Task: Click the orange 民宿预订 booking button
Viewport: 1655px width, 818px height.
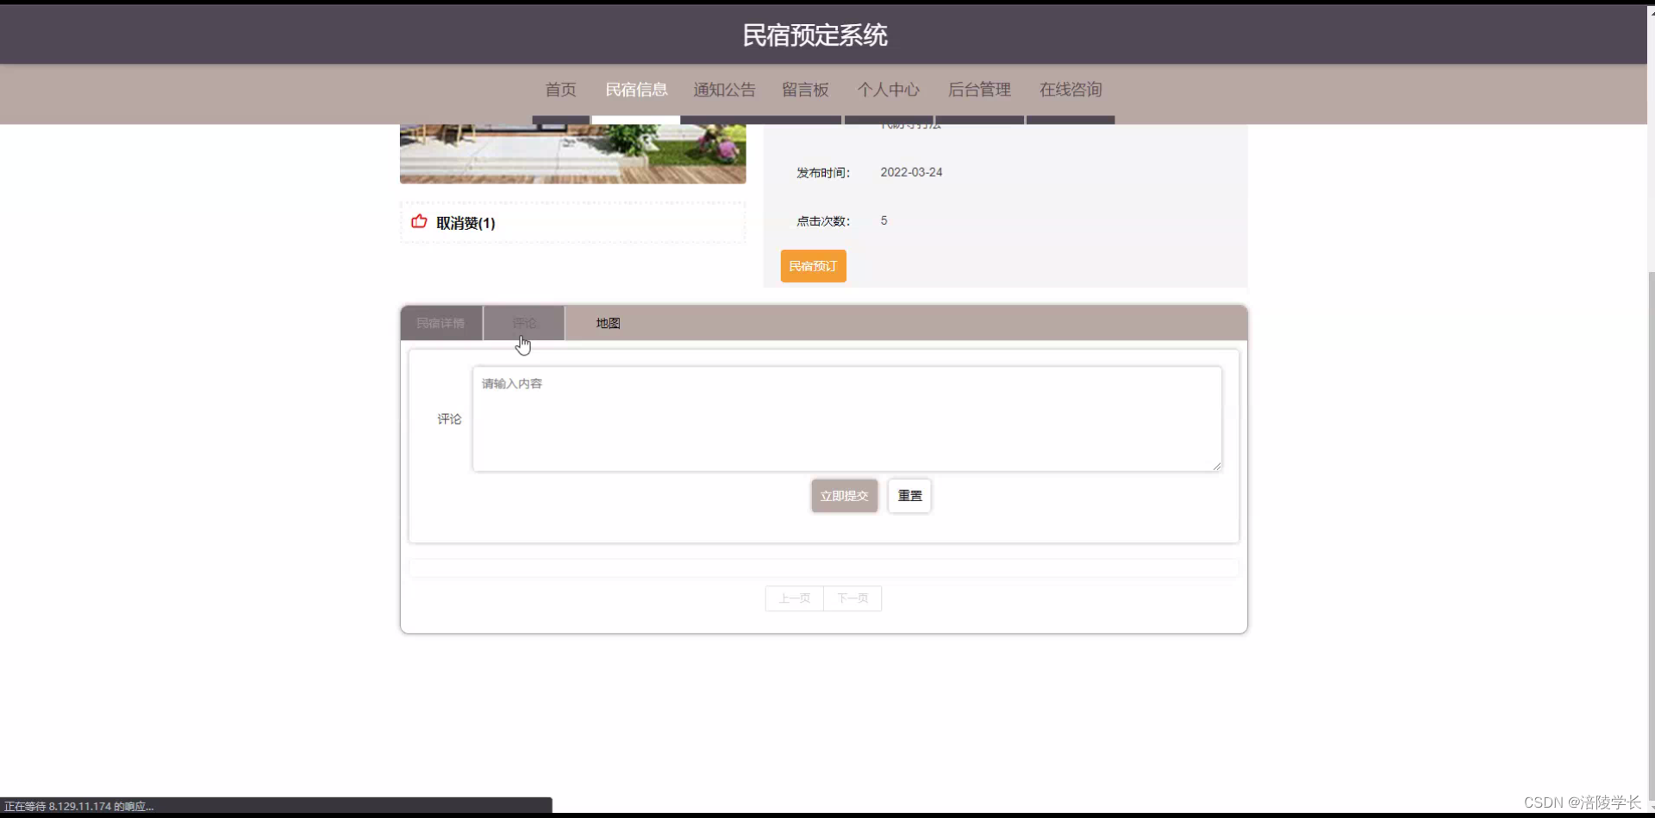Action: pos(813,266)
